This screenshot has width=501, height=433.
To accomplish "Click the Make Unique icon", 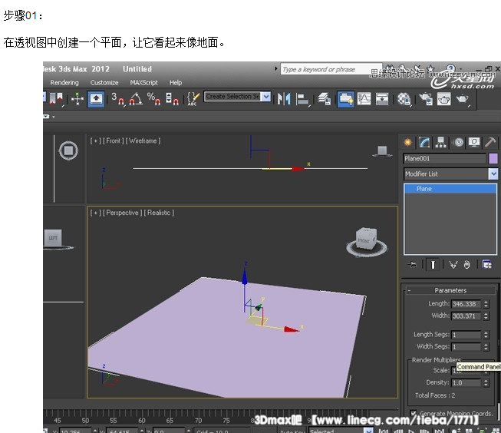I will point(453,264).
